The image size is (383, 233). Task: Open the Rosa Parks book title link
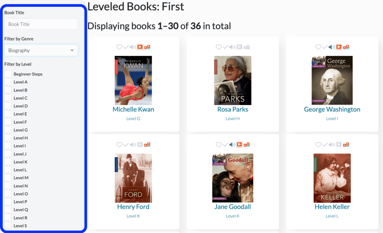tap(233, 110)
